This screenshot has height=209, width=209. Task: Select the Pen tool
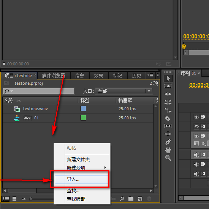168,142
